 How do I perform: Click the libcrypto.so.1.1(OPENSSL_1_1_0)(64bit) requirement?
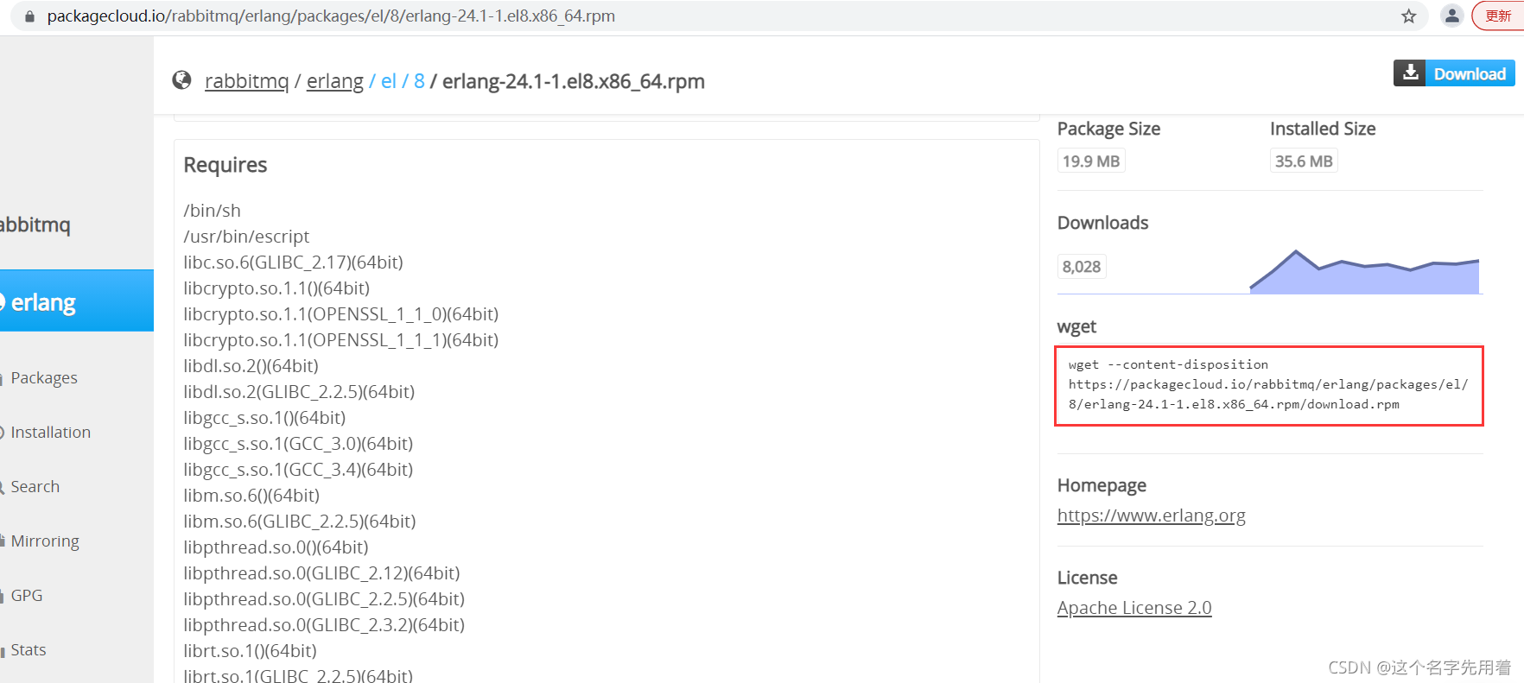point(340,314)
